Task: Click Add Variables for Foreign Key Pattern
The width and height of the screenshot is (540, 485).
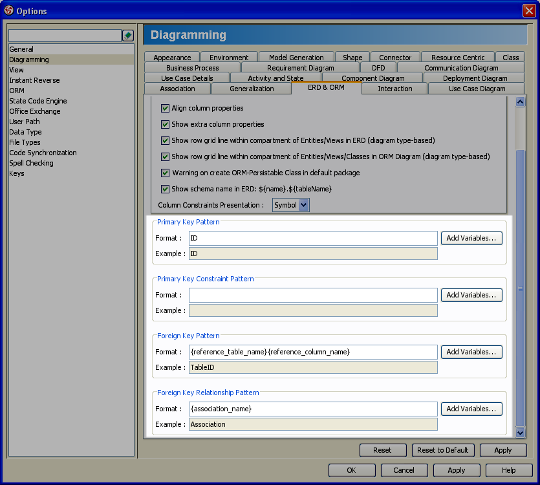Action: tap(471, 352)
